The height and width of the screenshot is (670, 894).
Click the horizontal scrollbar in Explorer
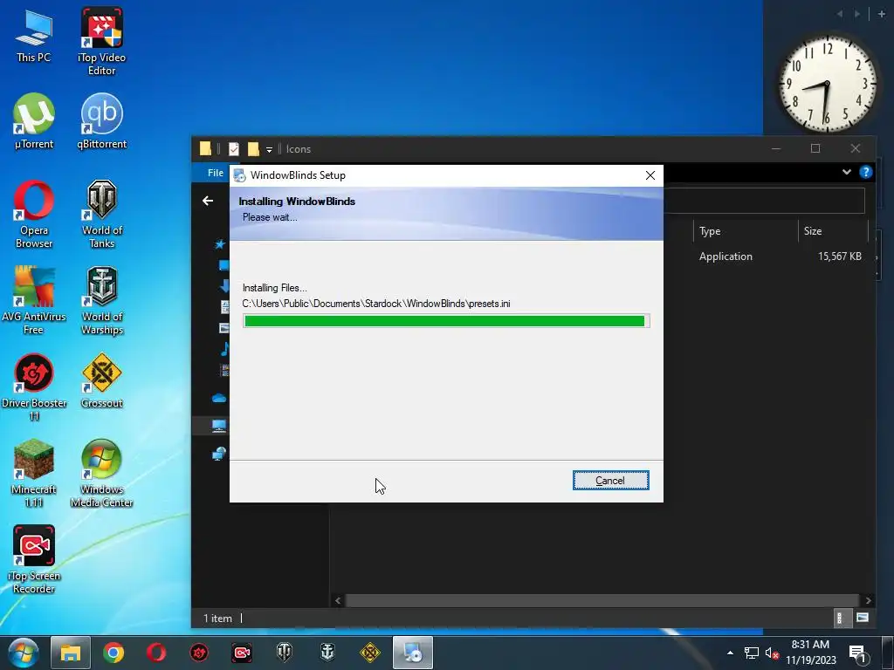(x=602, y=600)
